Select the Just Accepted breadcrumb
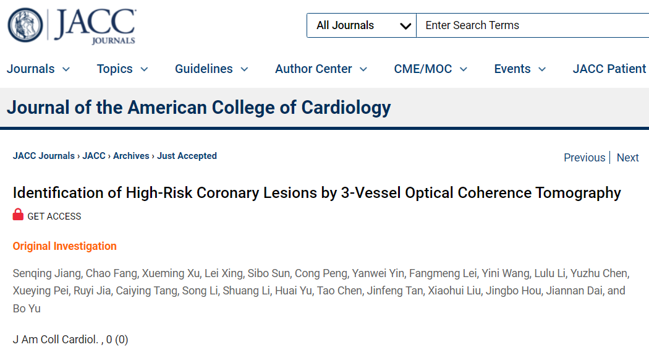 (187, 156)
